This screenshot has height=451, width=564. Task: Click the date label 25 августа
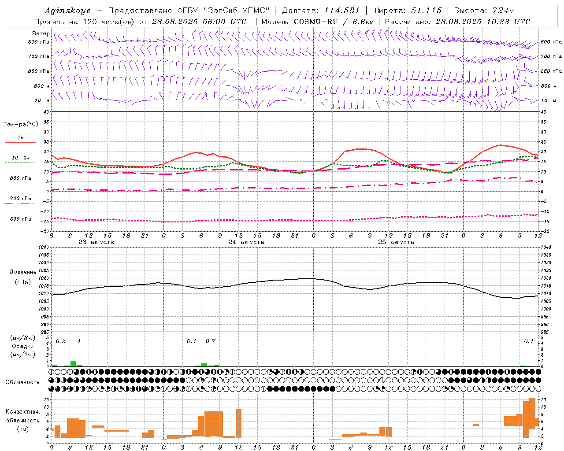tap(396, 242)
